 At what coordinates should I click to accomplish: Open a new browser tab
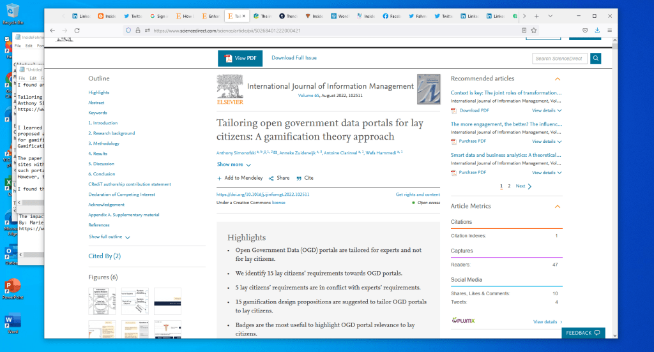(x=536, y=15)
